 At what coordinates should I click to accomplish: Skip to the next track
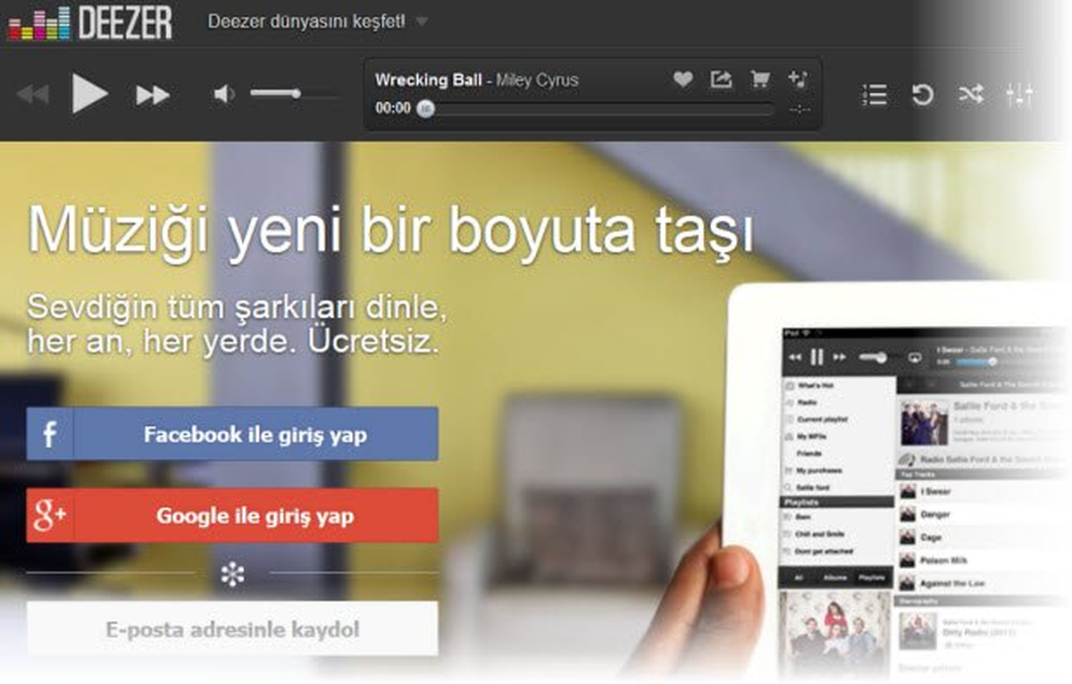pos(153,95)
